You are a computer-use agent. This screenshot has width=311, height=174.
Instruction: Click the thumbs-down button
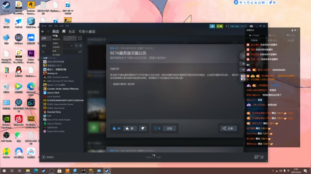coord(143,128)
